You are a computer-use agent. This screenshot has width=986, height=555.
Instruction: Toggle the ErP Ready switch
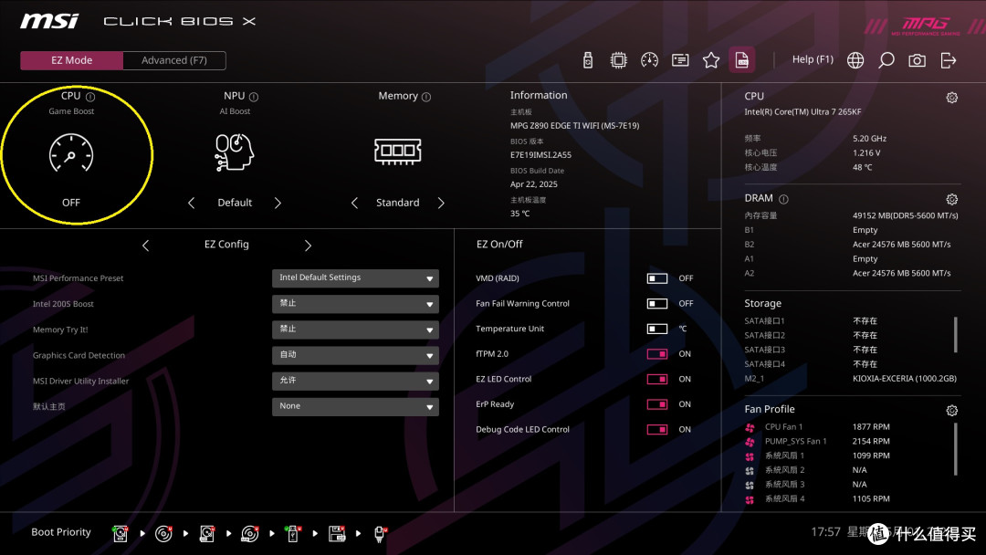pos(657,404)
